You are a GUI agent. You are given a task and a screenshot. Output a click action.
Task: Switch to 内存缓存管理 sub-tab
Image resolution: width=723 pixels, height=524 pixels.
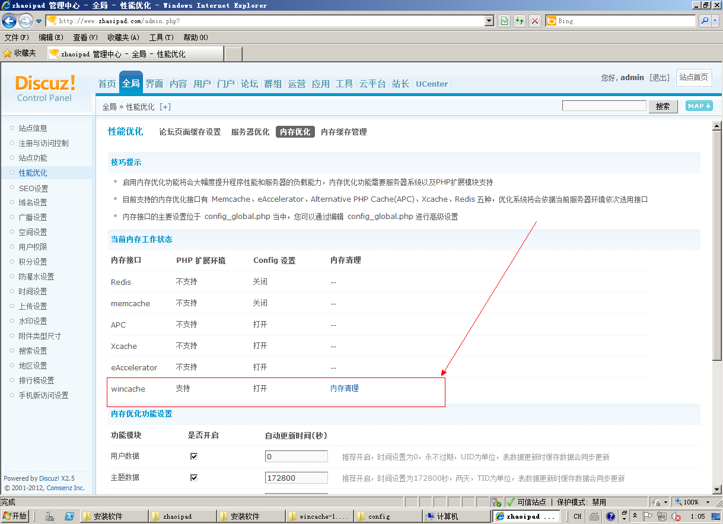point(344,132)
